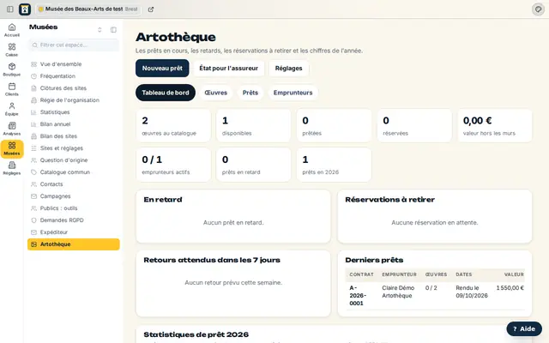549x343 pixels.
Task: Open Demandes RGPD in sidebar
Action: click(74, 220)
